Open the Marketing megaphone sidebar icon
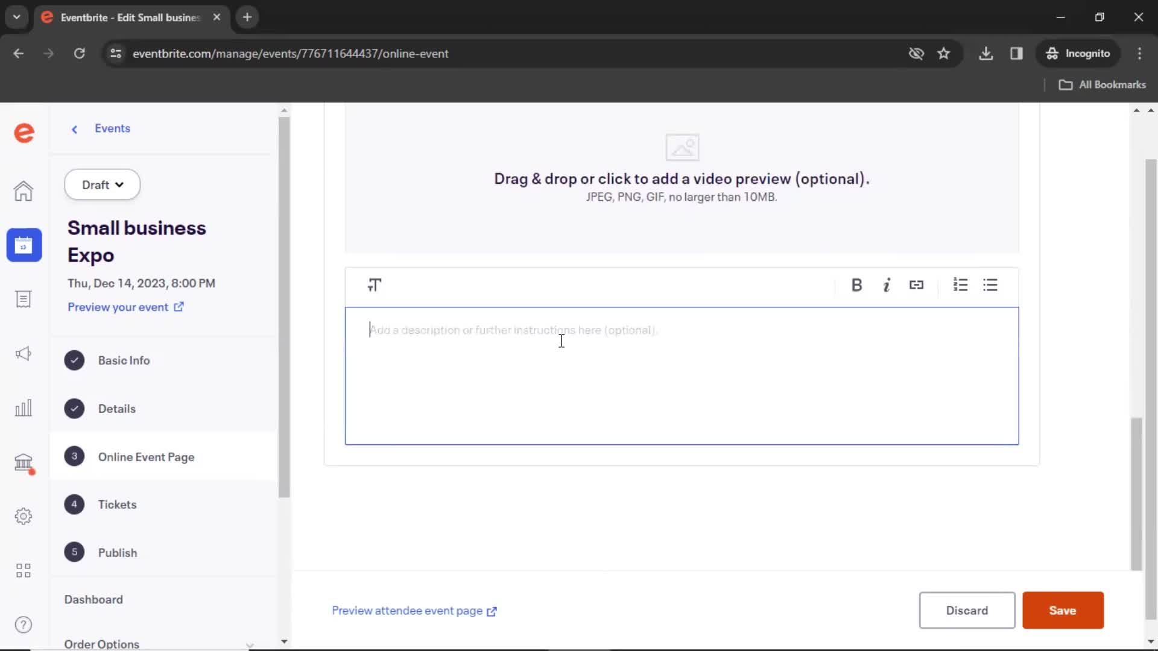This screenshot has height=651, width=1158. click(24, 353)
